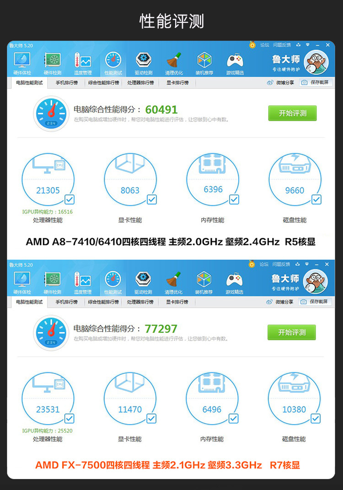The image size is (343, 490).
Task: Switch to 综合性能排行榜 tab in 60491 window
Action: click(x=104, y=83)
